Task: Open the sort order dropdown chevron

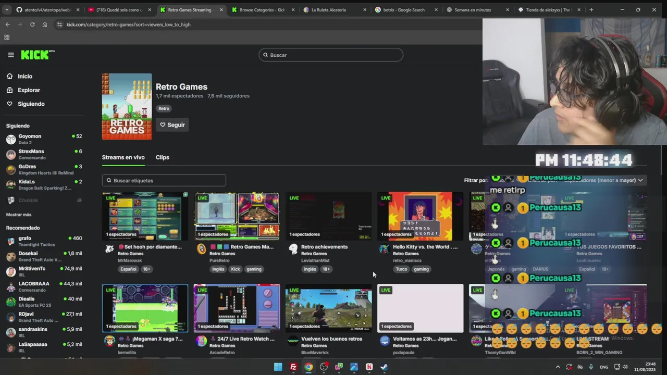Action: coord(640,180)
